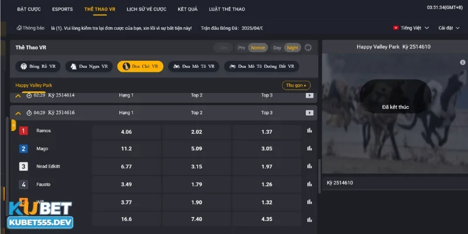Select Night theme toggle

(x=292, y=47)
